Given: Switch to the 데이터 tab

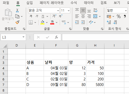Looking at the screenshot, I should tap(89, 3).
